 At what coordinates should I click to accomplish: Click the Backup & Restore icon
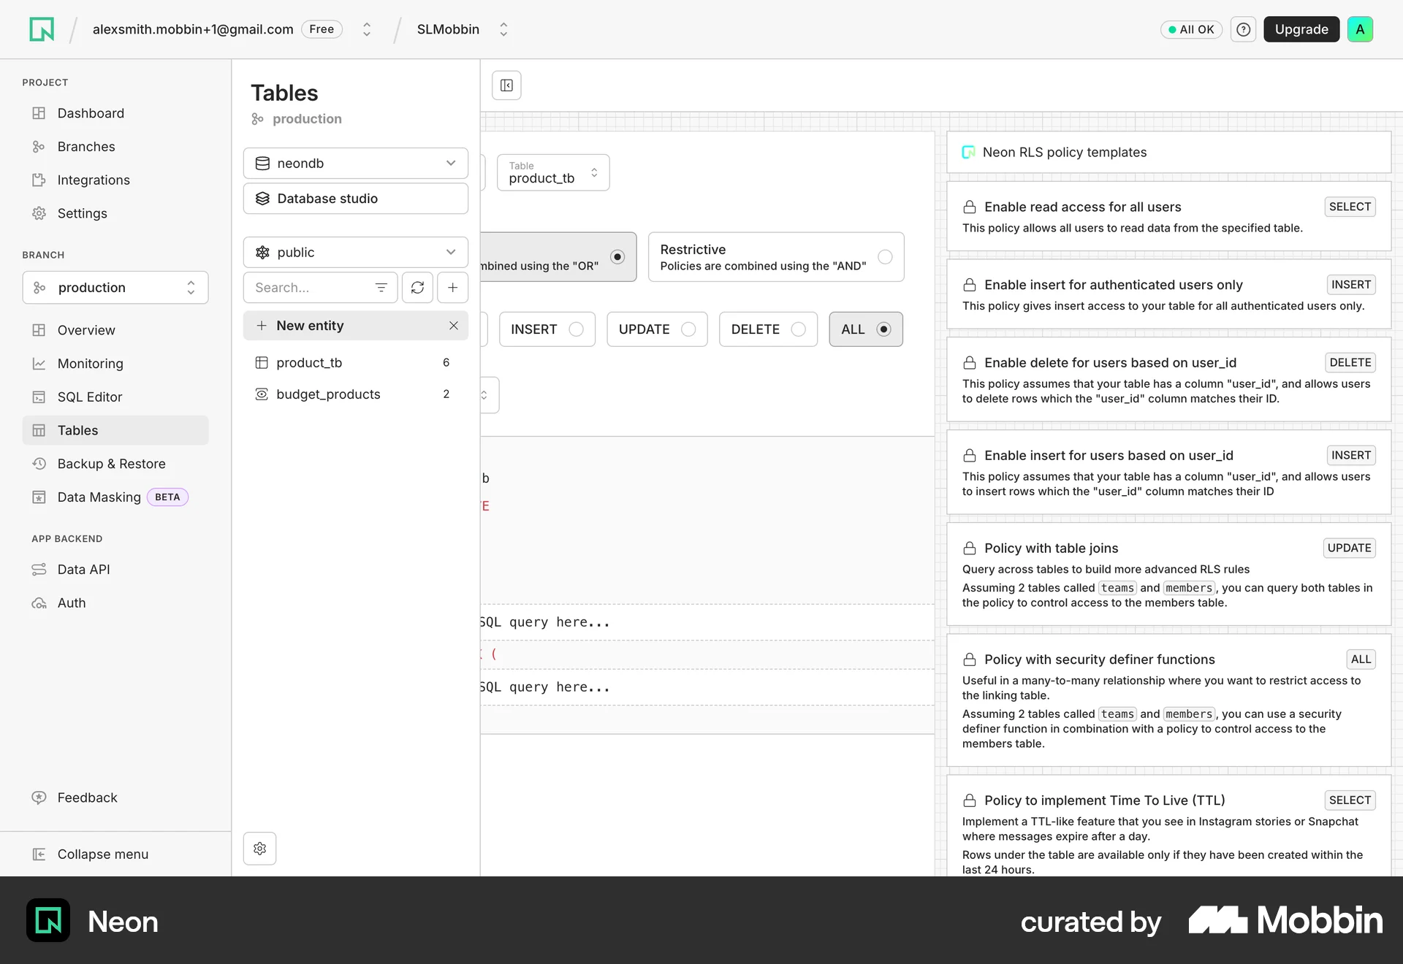click(x=39, y=464)
